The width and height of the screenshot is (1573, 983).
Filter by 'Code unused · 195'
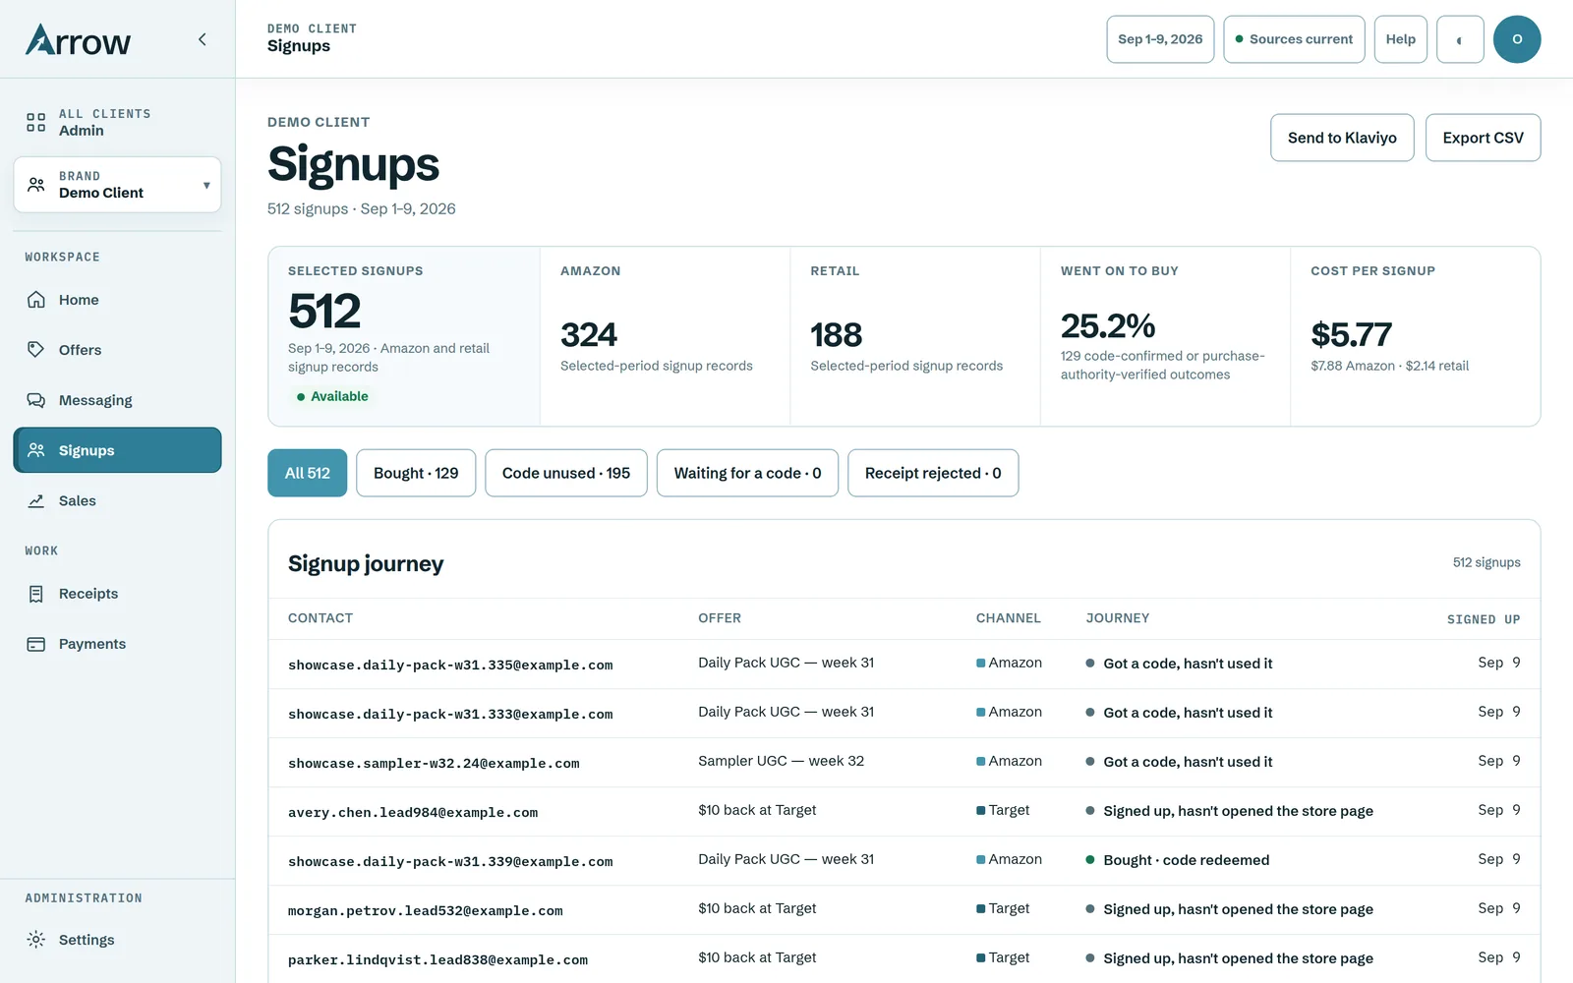(x=566, y=473)
